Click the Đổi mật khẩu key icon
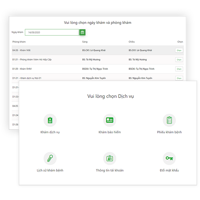Image resolution: width=200 pixels, height=200 pixels. tap(169, 158)
